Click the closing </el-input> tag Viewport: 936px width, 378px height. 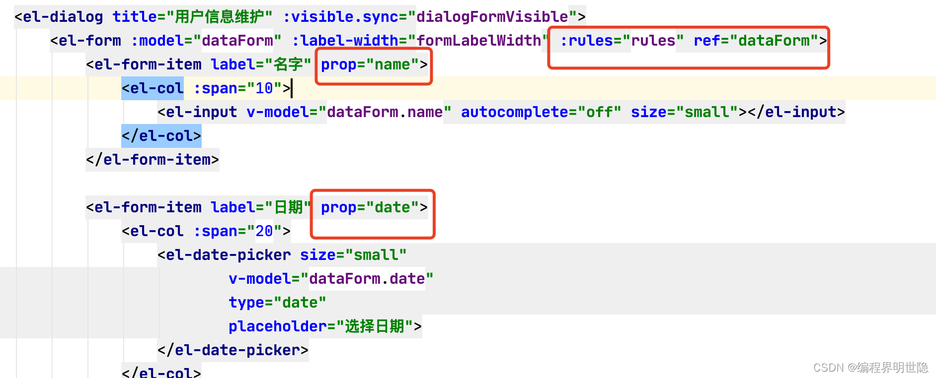coord(796,112)
